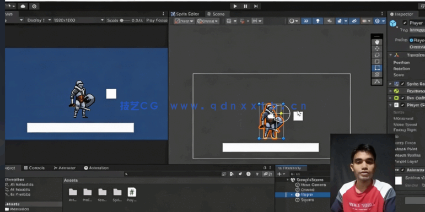This screenshot has width=425, height=212.
Task: Expand the Sprite Renderer component section
Action: pos(390,84)
